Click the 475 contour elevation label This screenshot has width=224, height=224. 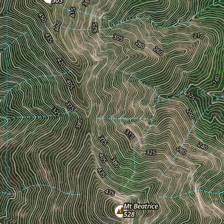(x=109, y=193)
